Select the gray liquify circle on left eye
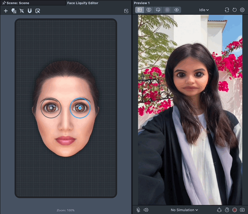Viewport: 248px width, 214px height. (x=51, y=108)
